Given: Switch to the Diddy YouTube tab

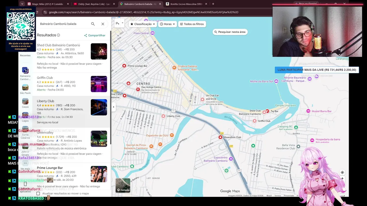Looking at the screenshot, I should pyautogui.click(x=94, y=4).
